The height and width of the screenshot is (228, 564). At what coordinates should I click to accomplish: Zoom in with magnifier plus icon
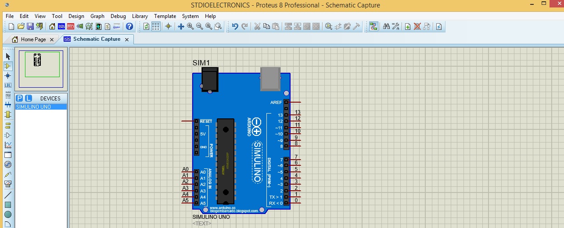click(x=190, y=26)
